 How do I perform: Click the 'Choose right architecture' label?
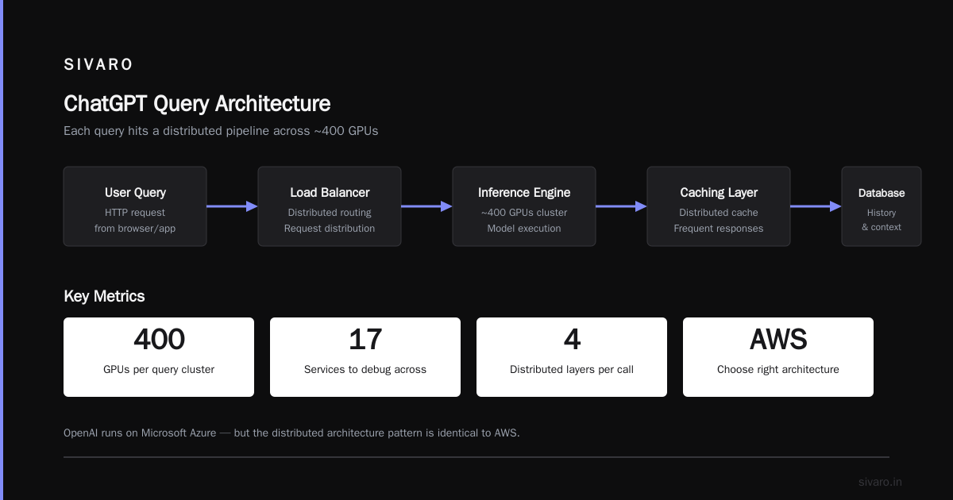(778, 369)
